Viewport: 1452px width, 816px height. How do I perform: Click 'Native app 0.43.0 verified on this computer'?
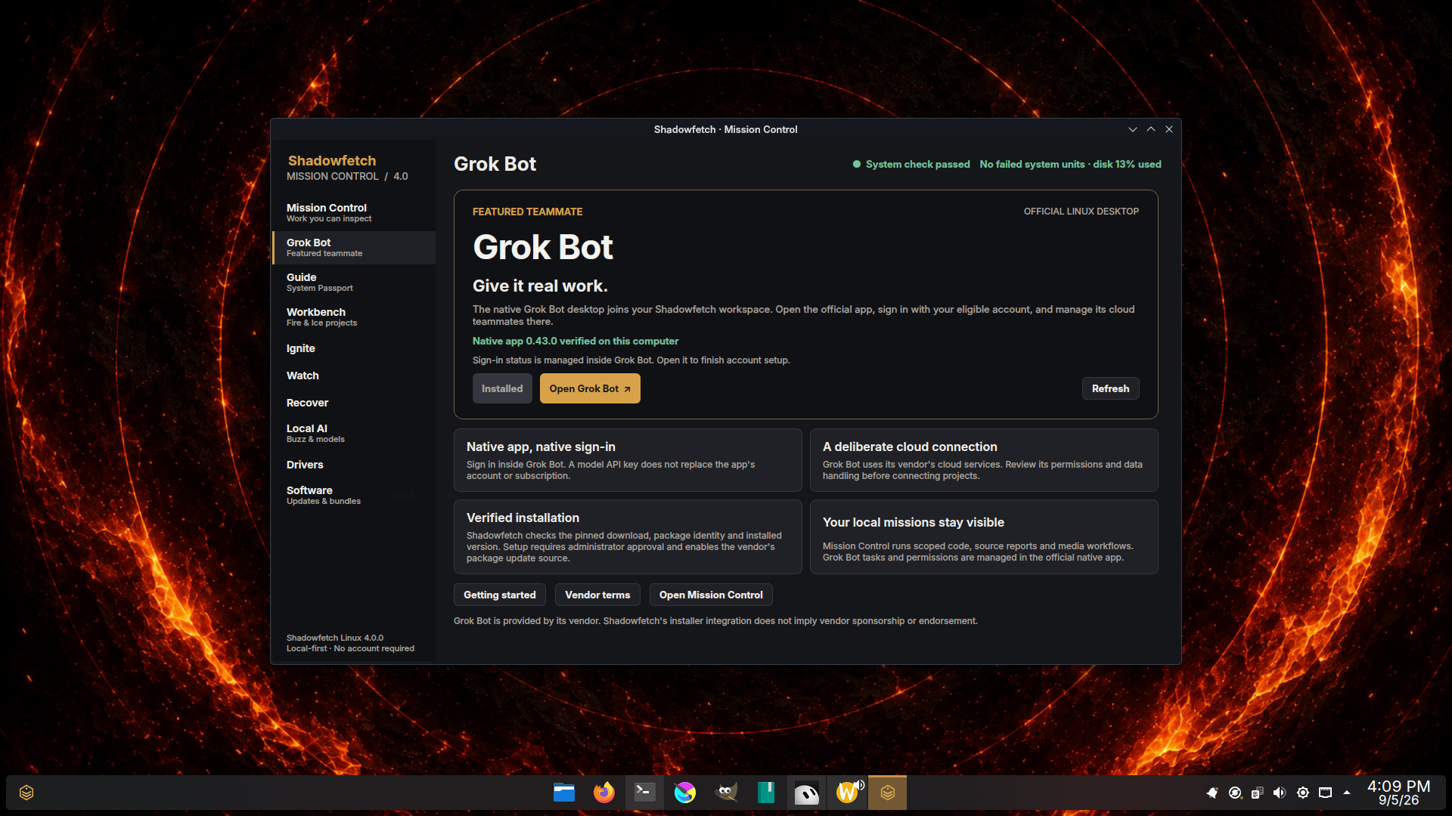[x=576, y=341]
